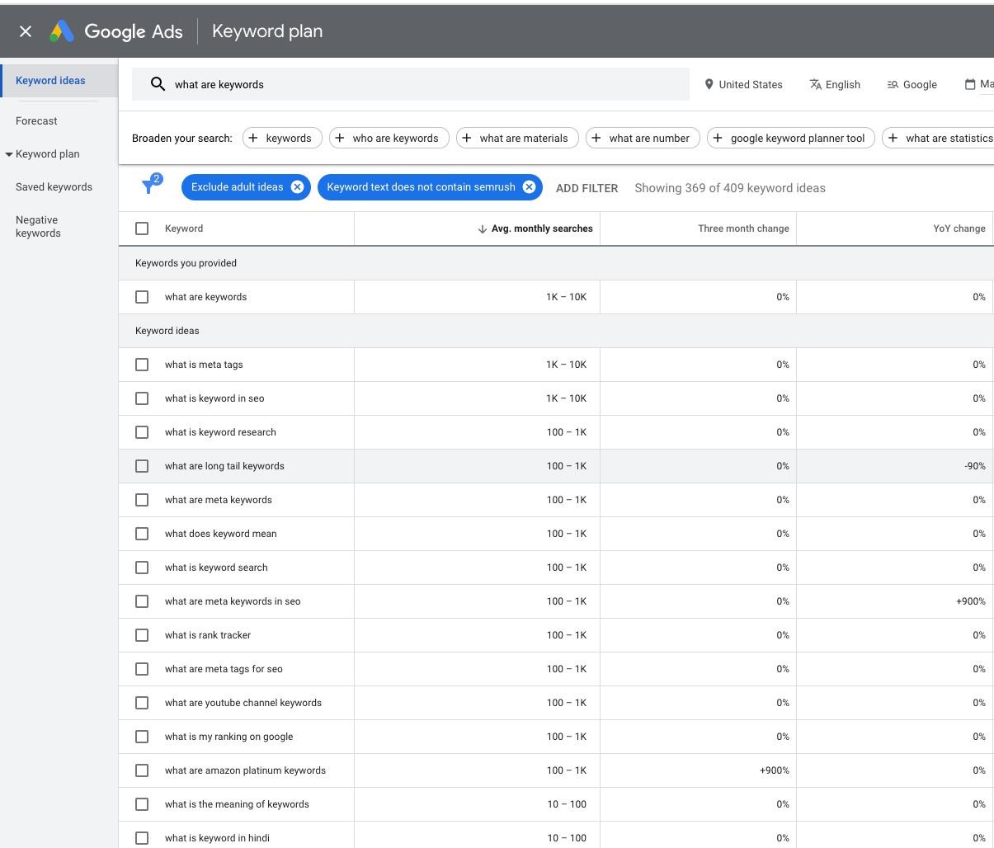This screenshot has height=848, width=994.
Task: Check the 'what is keyword research' row
Action: tap(142, 432)
